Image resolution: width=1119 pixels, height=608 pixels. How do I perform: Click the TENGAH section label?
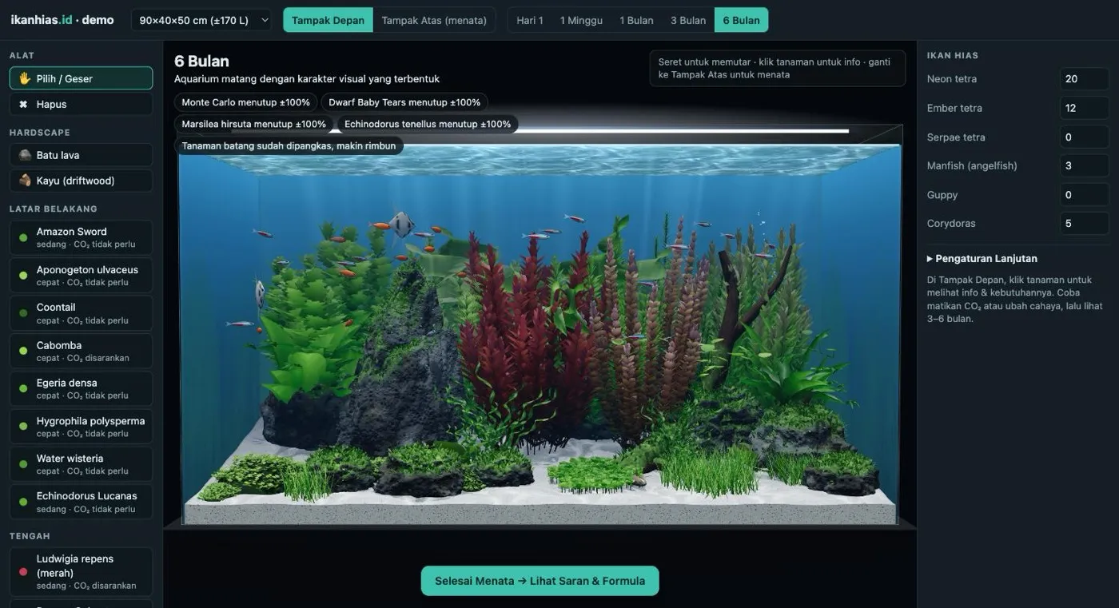[30, 536]
